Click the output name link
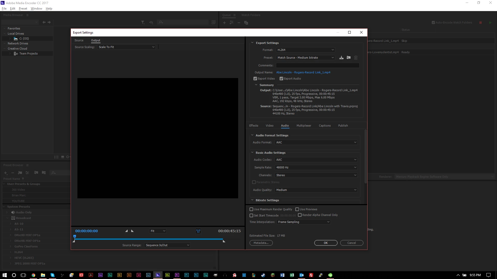497x279 pixels. pyautogui.click(x=303, y=72)
